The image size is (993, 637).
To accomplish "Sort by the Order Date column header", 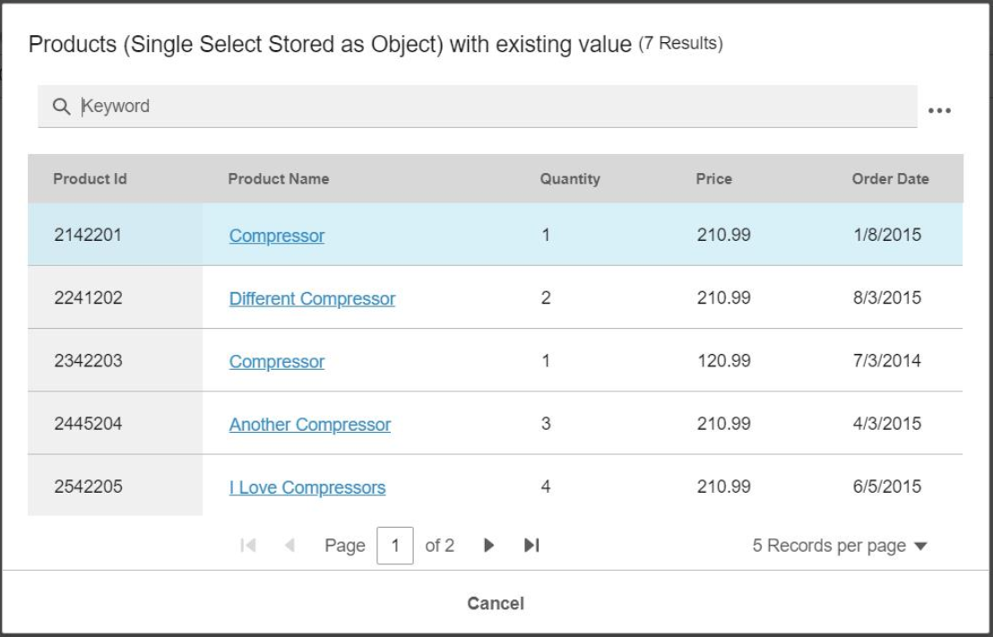I will click(x=890, y=178).
